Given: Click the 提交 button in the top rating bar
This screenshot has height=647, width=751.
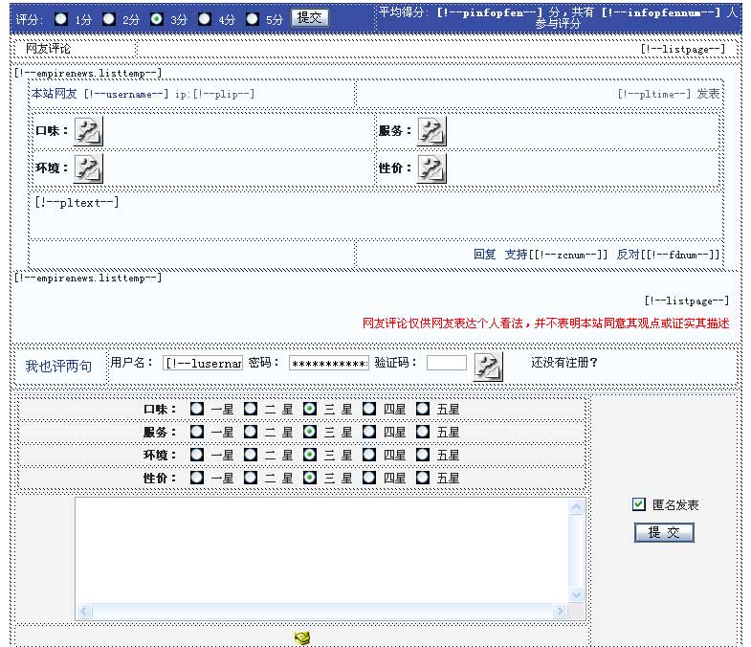Looking at the screenshot, I should 309,18.
